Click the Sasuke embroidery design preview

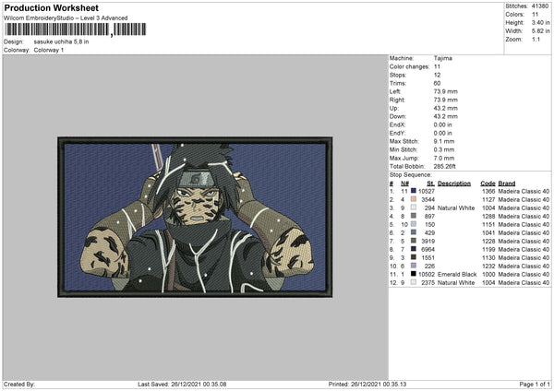click(195, 217)
